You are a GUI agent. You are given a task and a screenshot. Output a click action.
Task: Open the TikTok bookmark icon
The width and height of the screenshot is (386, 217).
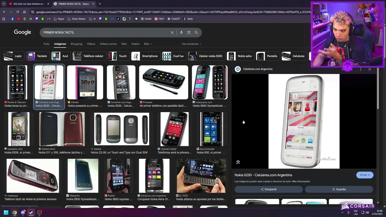tap(118, 19)
